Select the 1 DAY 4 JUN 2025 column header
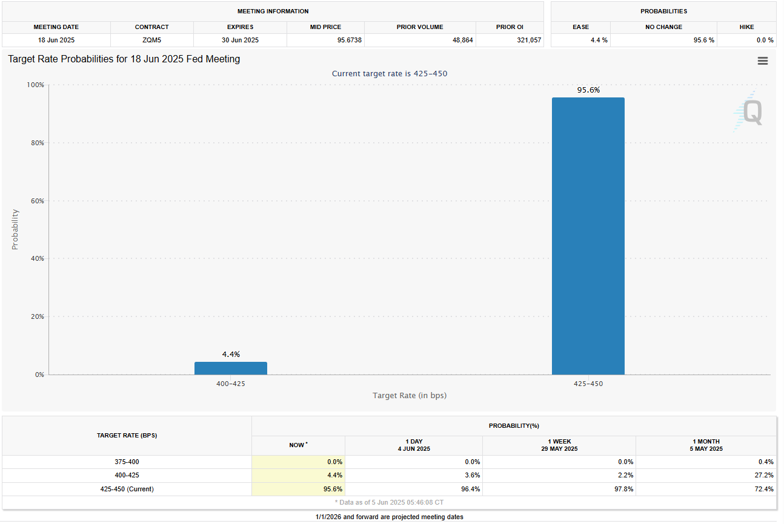Viewport: 784px width, 524px height. [413, 445]
